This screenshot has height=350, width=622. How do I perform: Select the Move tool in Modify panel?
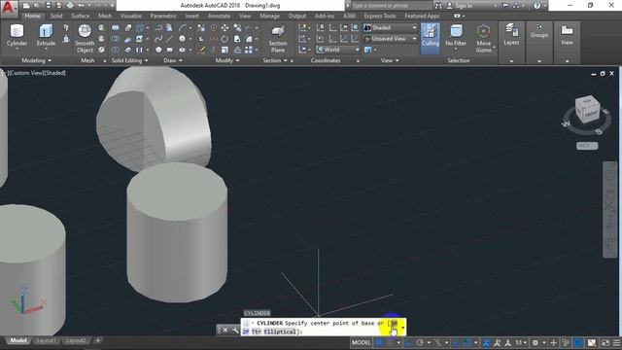(225, 28)
